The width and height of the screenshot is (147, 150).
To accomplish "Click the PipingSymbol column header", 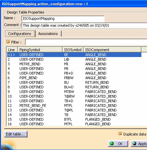I will coord(40,50).
